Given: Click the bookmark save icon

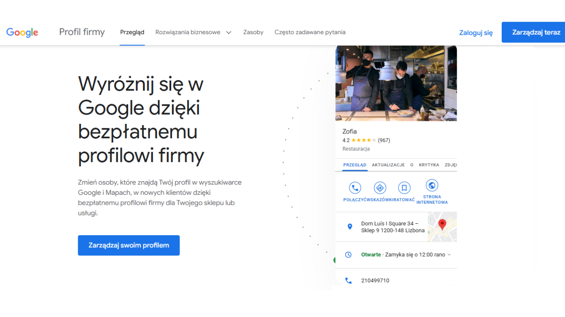Looking at the screenshot, I should [404, 188].
